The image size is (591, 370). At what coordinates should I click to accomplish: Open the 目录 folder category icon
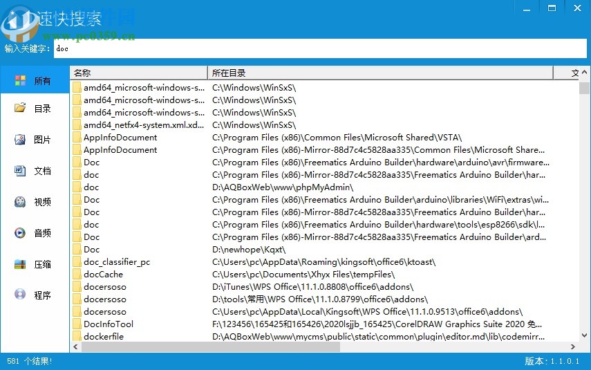coord(20,109)
